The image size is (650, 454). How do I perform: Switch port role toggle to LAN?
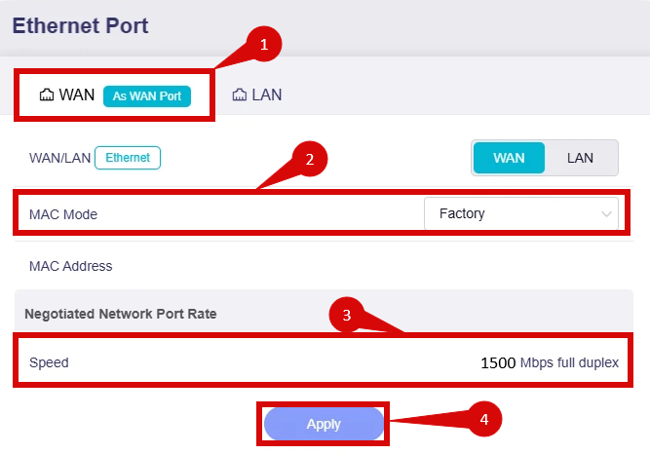pos(581,158)
